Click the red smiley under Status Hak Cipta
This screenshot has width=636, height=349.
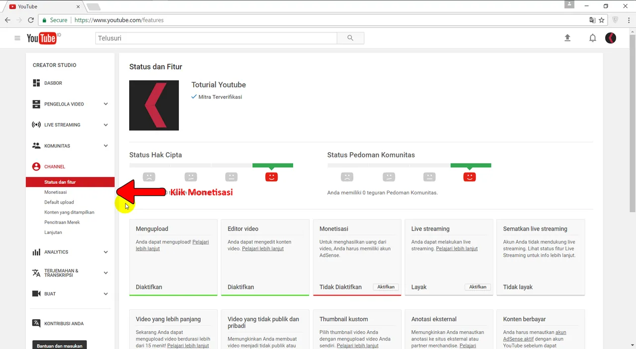click(x=271, y=176)
